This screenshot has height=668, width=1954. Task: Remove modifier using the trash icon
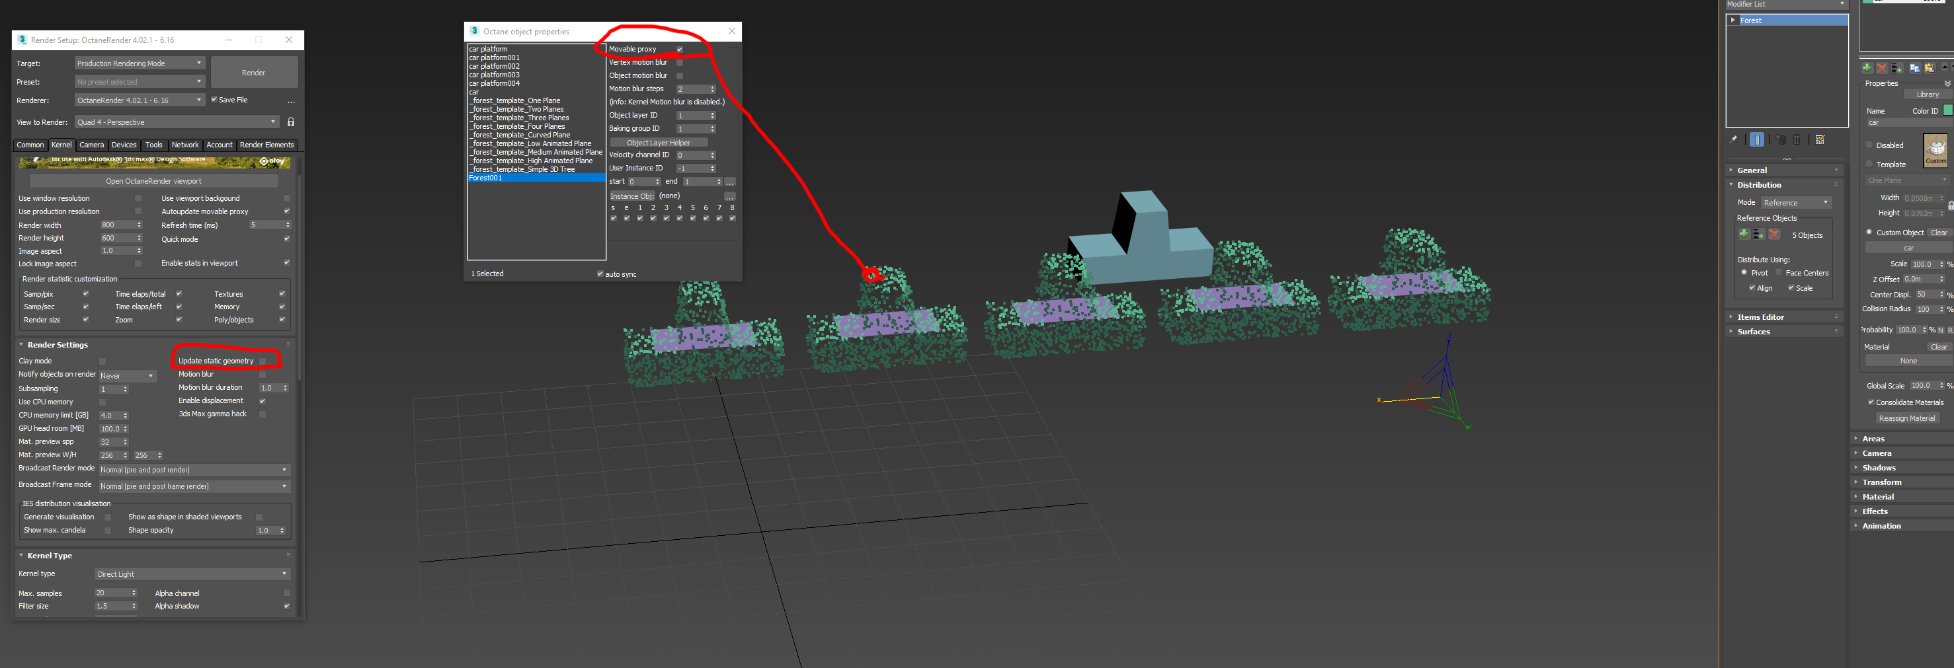pyautogui.click(x=1797, y=139)
